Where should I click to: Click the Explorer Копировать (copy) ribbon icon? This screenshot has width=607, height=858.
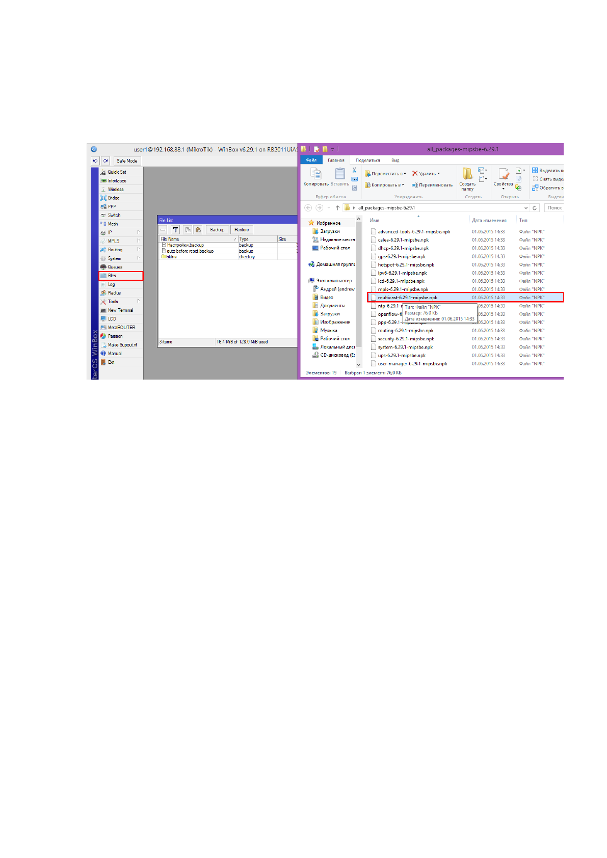coord(316,177)
